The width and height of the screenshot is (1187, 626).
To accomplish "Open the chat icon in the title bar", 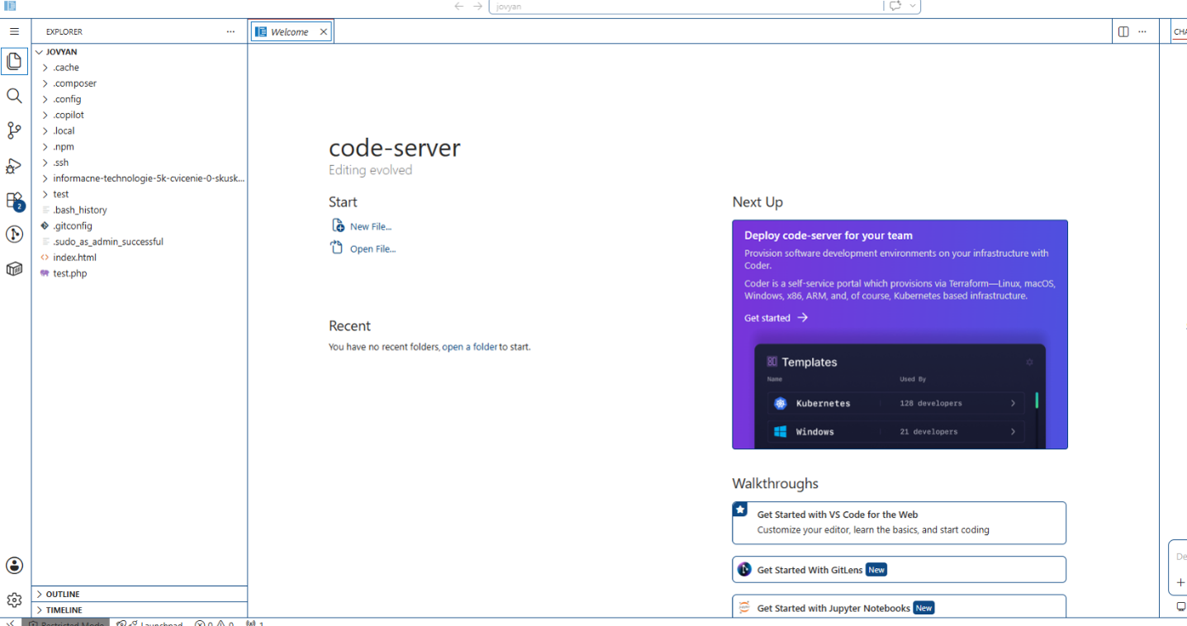I will 895,6.
